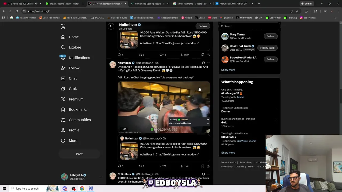The width and height of the screenshot is (342, 192).
Task: Open quoted post thumbnail with 1:01 video
Action: (x=129, y=151)
